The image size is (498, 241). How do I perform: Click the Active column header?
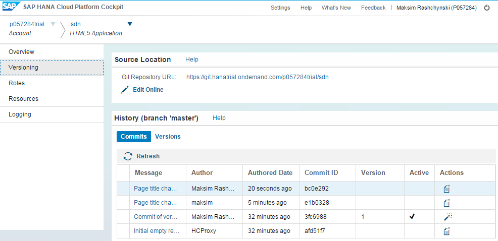click(x=419, y=173)
